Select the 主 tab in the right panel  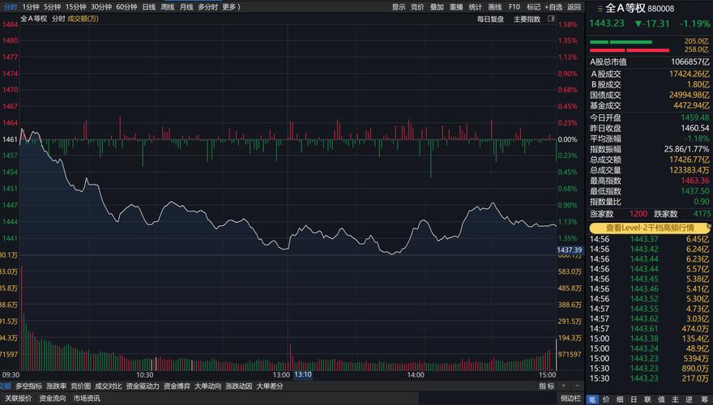[675, 399]
